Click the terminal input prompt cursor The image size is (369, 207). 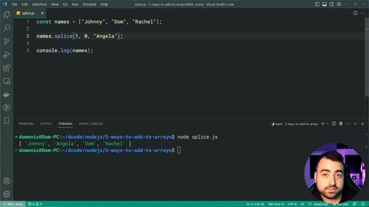click(179, 150)
